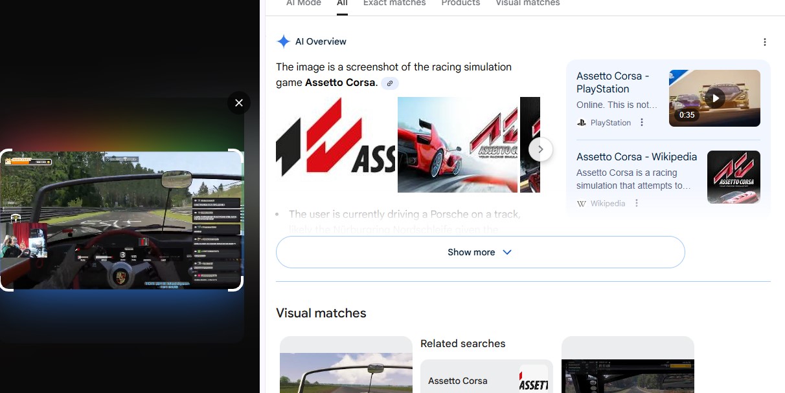Click the AI Overview sparkle icon

(x=283, y=41)
